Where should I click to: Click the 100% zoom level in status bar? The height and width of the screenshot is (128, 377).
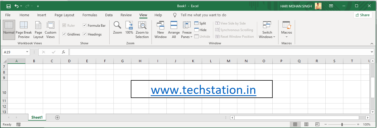367,124
